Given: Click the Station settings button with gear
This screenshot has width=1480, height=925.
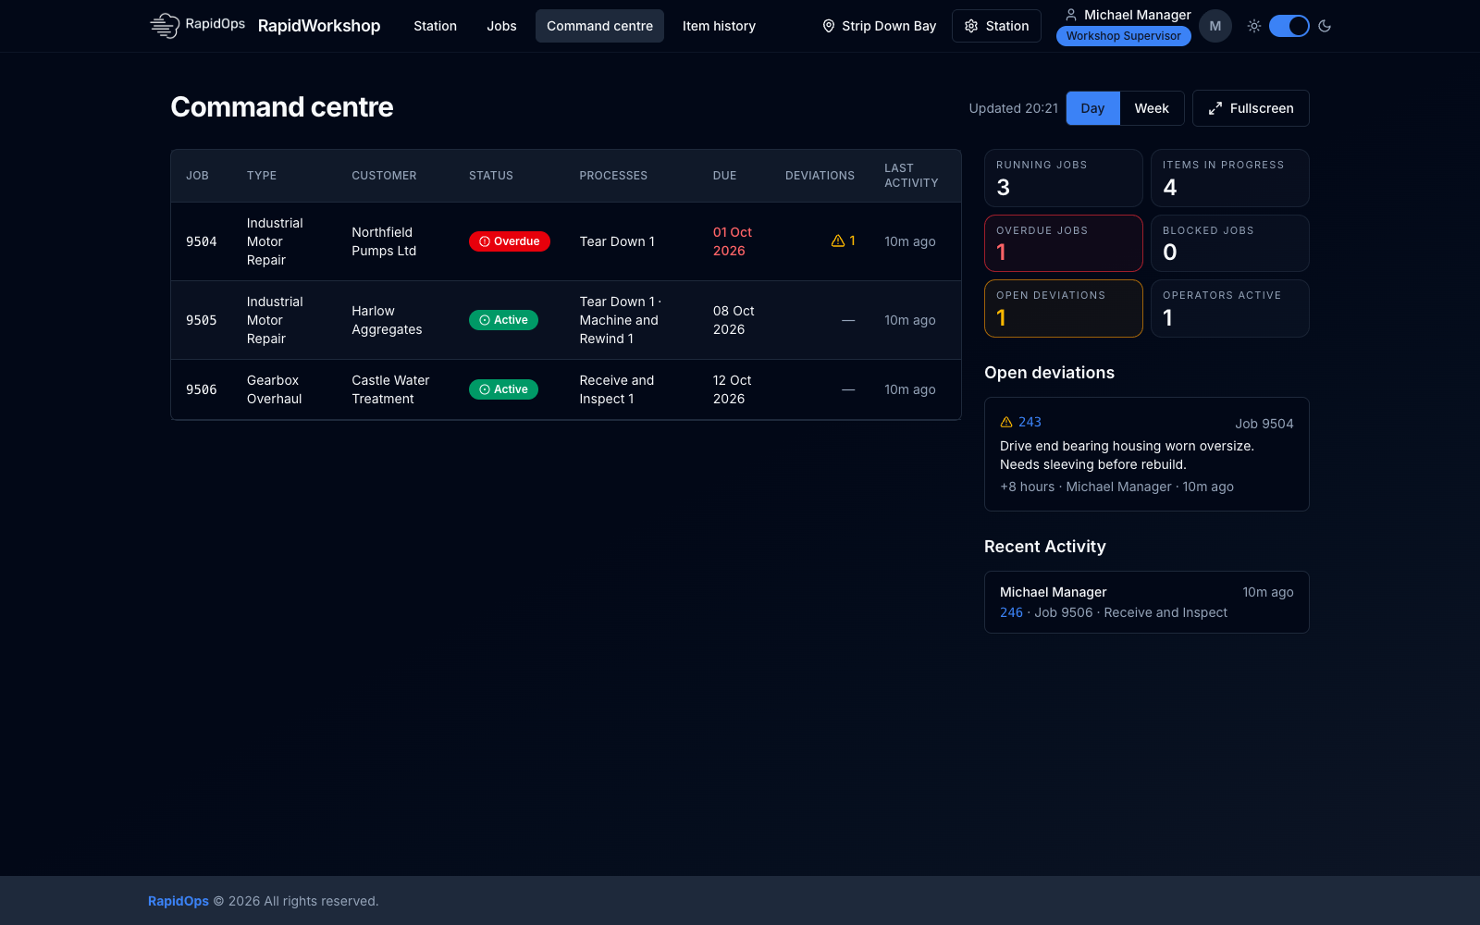Looking at the screenshot, I should [996, 26].
